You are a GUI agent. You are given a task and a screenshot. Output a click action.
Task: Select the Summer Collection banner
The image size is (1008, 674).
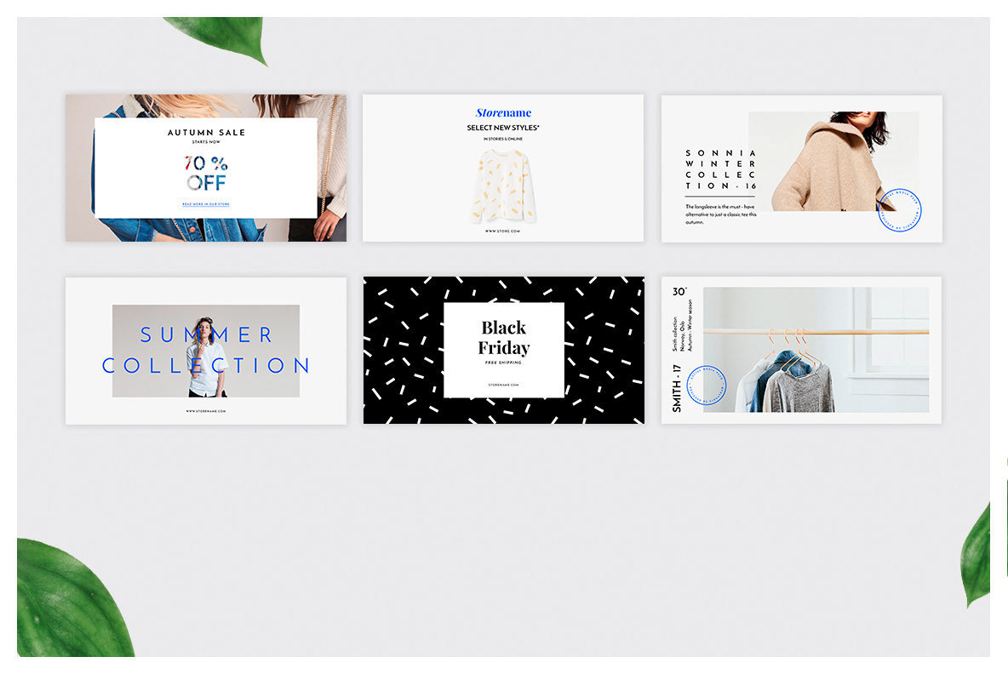[x=206, y=351]
